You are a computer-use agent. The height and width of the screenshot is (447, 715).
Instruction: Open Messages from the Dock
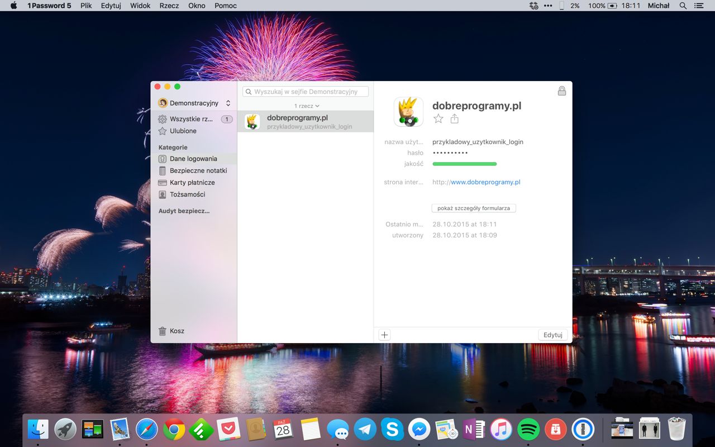click(x=338, y=429)
